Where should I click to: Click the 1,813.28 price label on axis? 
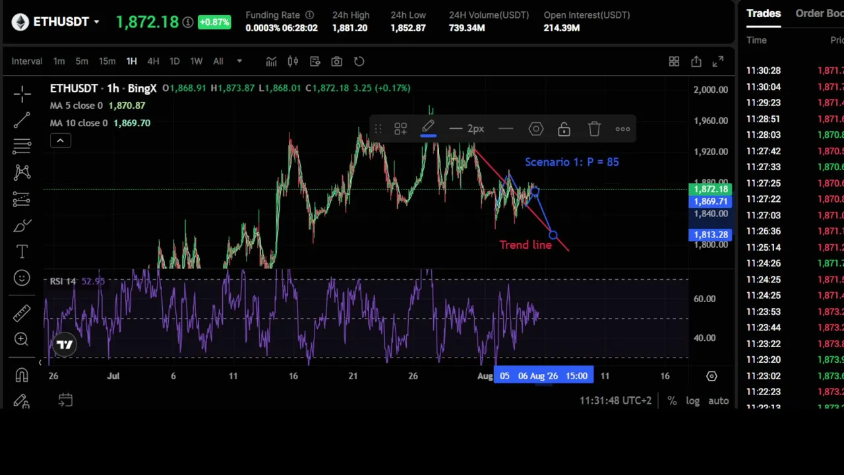point(711,235)
